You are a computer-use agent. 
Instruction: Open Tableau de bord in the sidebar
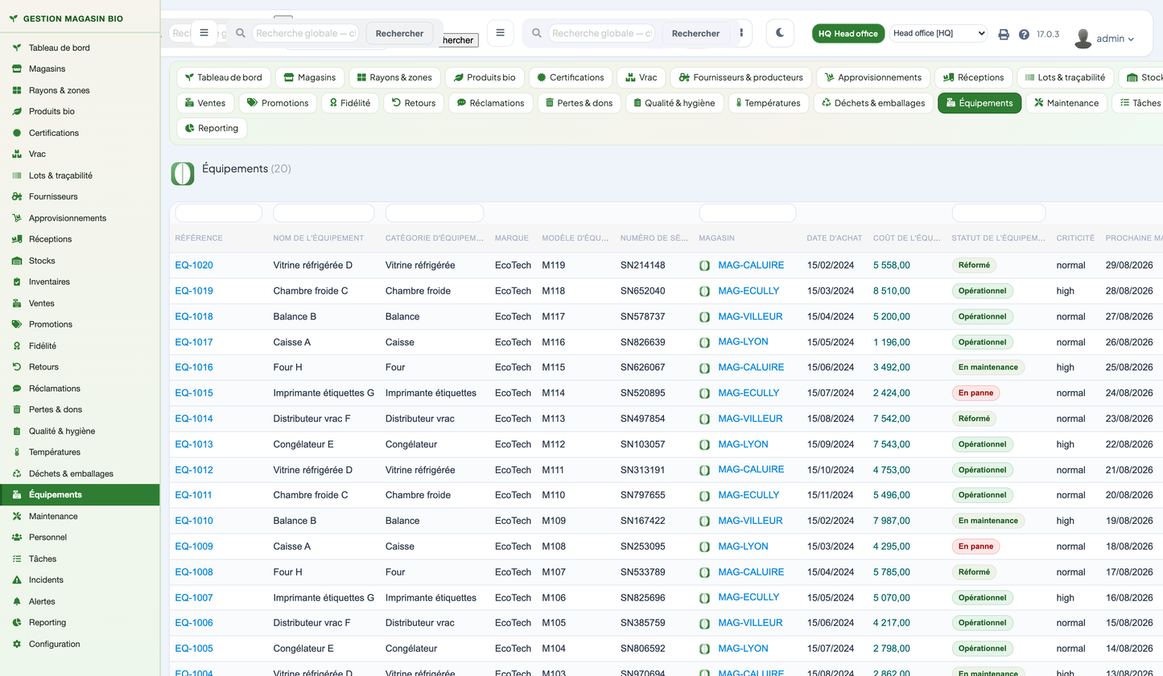coord(80,47)
